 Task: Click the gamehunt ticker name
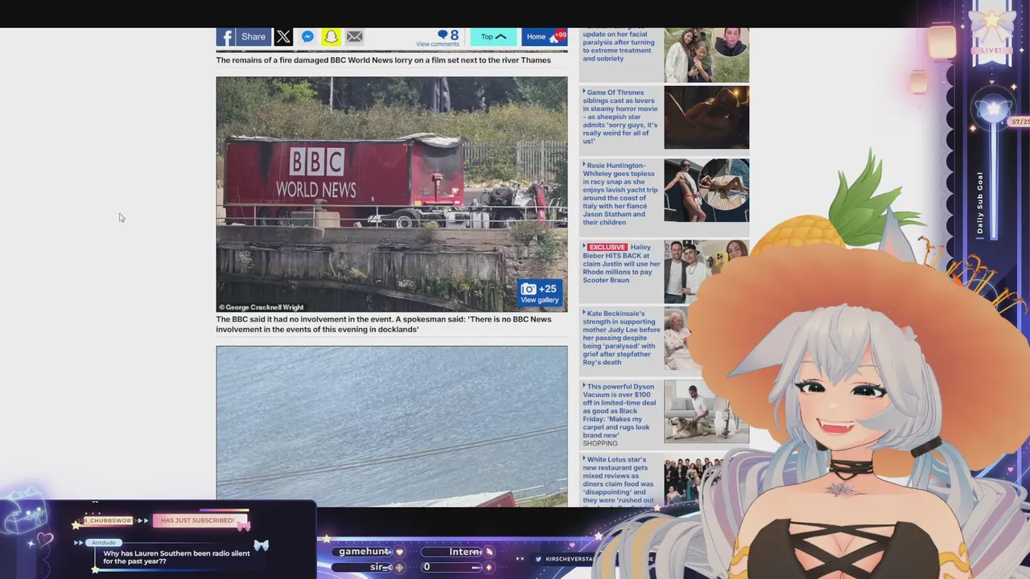(365, 552)
